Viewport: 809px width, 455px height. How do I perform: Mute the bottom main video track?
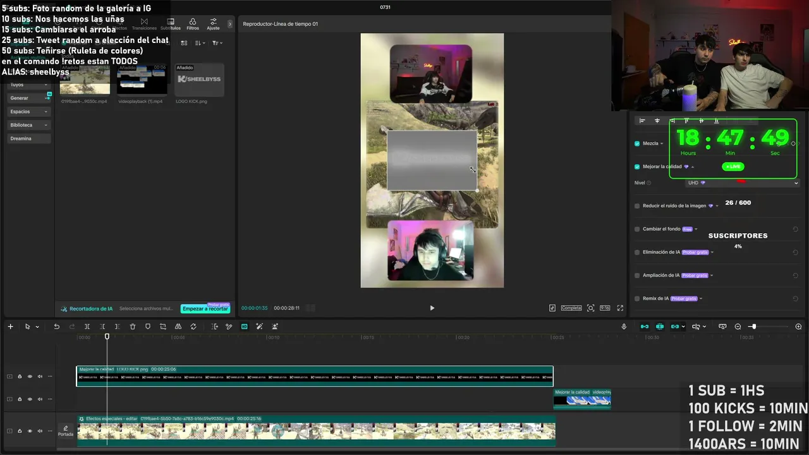point(40,431)
